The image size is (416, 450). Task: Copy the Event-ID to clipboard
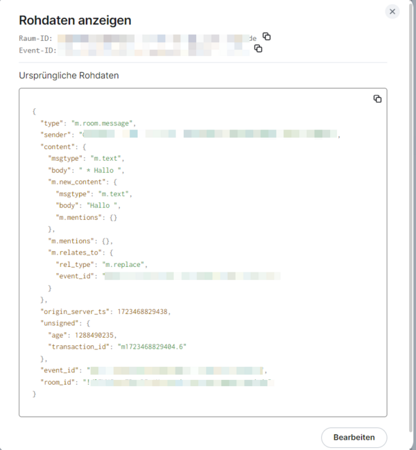point(258,49)
